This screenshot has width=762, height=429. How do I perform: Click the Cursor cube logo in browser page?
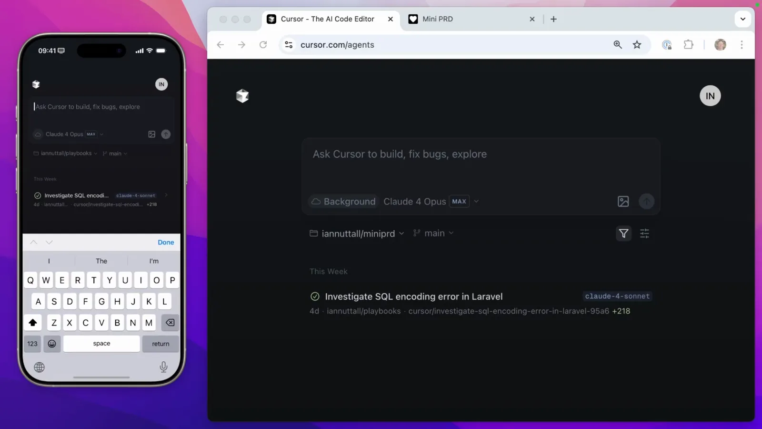pos(242,96)
